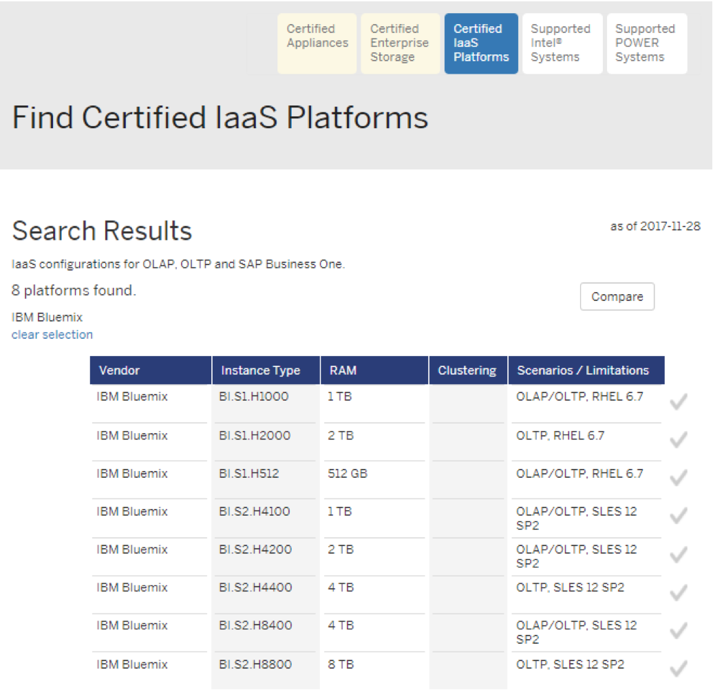This screenshot has height=690, width=713.
Task: Sort by the Vendor column header
Action: pyautogui.click(x=151, y=370)
